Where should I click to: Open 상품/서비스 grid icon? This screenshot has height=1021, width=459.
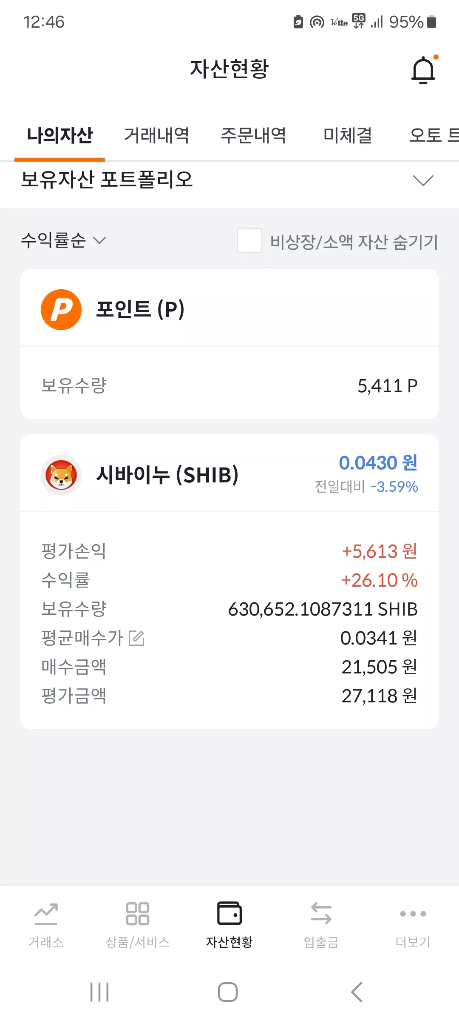pyautogui.click(x=138, y=914)
